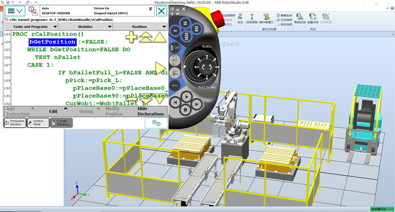
Task: Expand the Routines dropdown
Action: [x=140, y=27]
